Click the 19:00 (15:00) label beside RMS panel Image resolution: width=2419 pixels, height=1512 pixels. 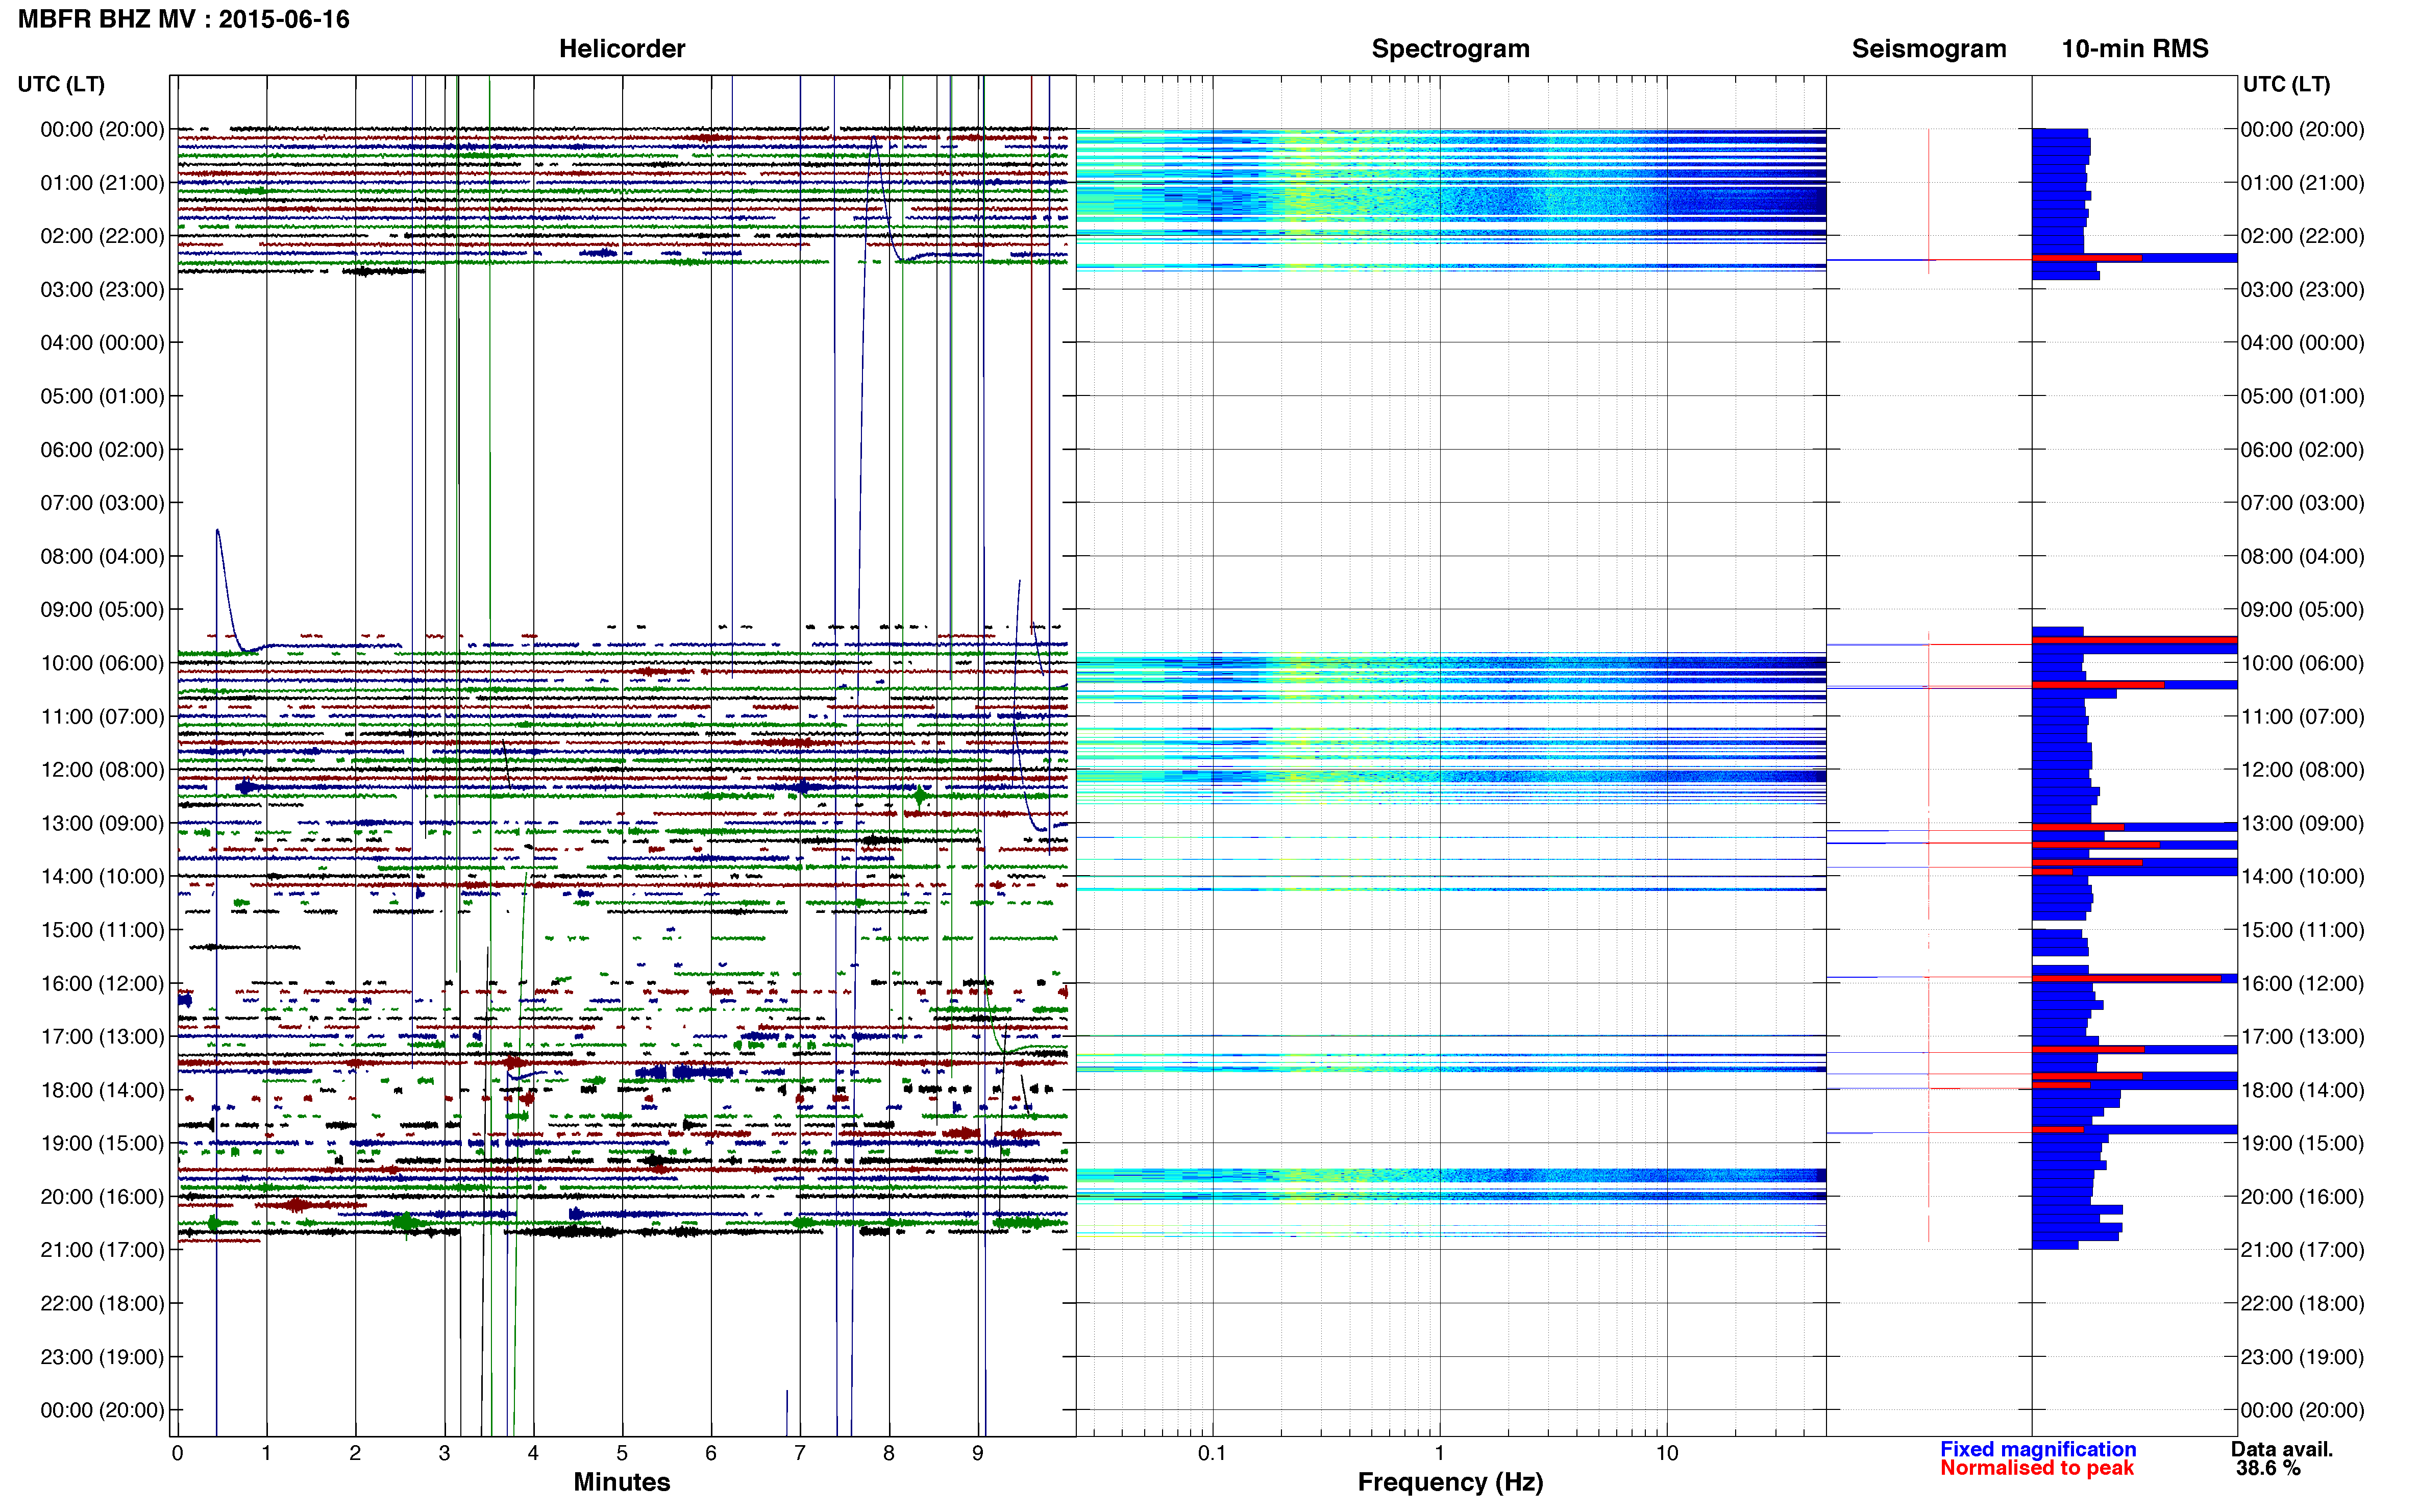[2302, 1143]
